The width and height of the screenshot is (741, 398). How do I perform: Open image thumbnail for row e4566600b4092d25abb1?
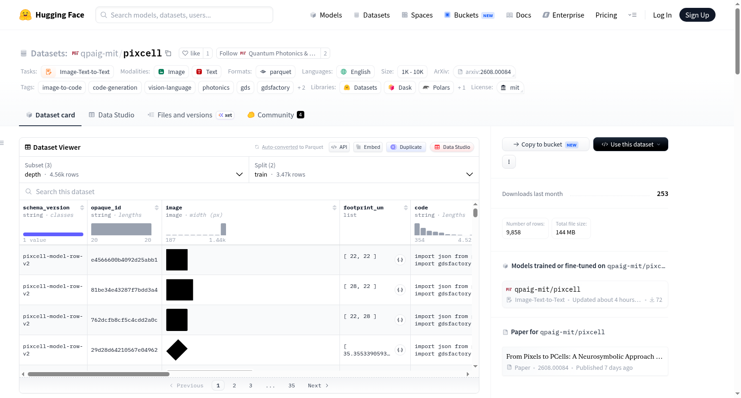pos(177,260)
